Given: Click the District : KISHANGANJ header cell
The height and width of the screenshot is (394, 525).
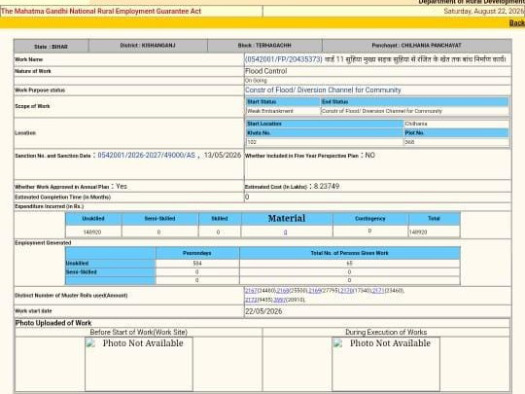Looking at the screenshot, I should [x=148, y=45].
